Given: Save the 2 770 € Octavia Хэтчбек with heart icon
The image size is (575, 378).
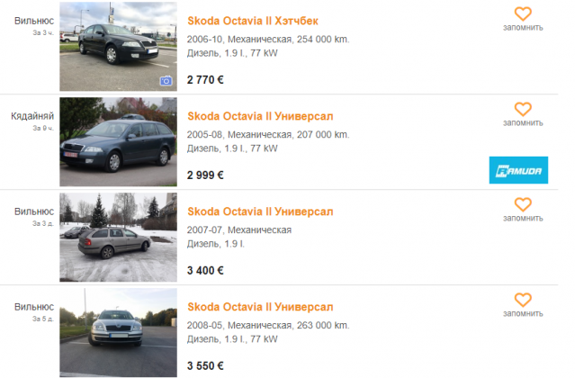Looking at the screenshot, I should point(523,13).
